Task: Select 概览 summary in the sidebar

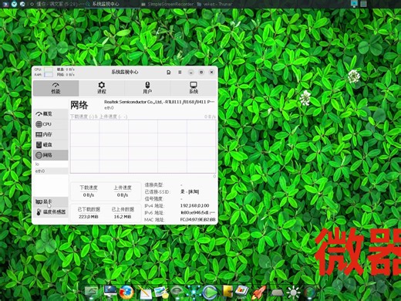Action: (x=51, y=113)
